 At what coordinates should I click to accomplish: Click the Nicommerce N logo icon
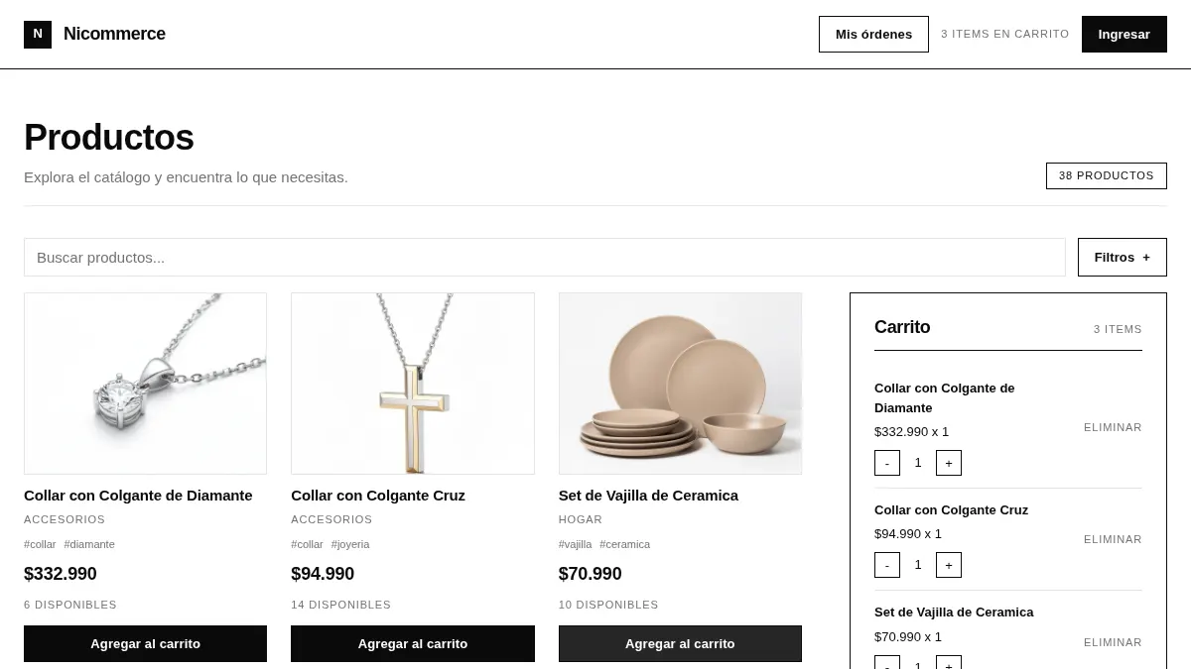[x=38, y=34]
